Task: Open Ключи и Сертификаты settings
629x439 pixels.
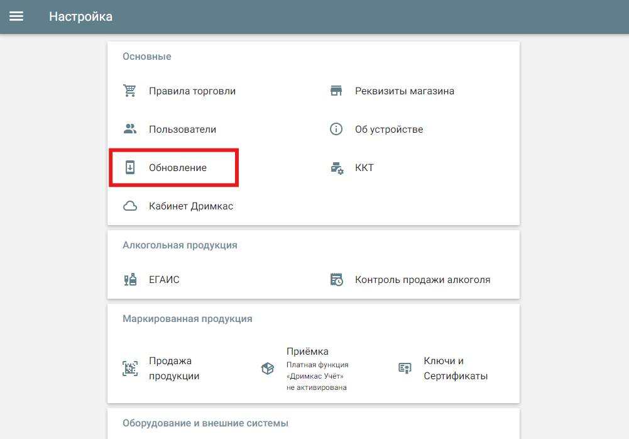Action: click(x=456, y=369)
